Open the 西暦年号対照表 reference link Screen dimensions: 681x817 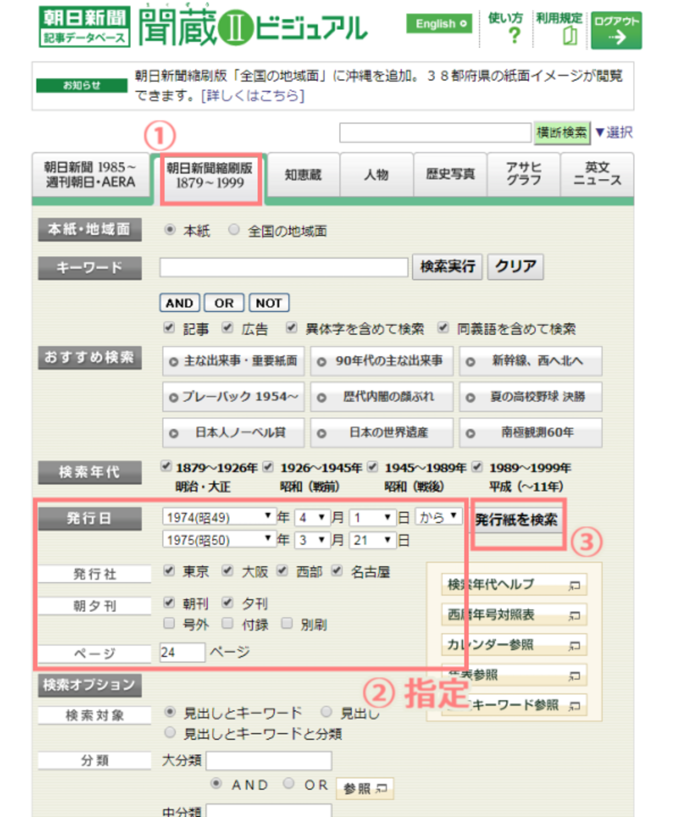(514, 615)
